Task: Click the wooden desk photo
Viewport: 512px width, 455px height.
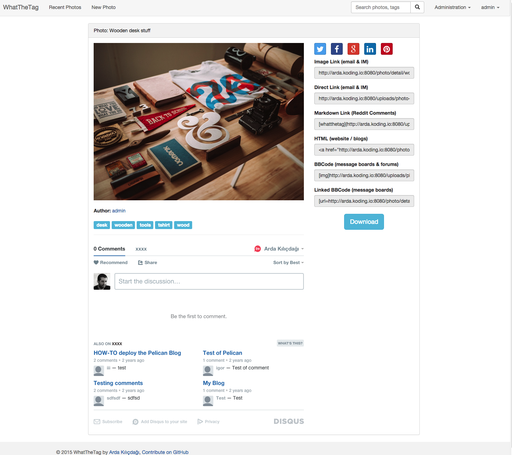Action: pyautogui.click(x=199, y=122)
